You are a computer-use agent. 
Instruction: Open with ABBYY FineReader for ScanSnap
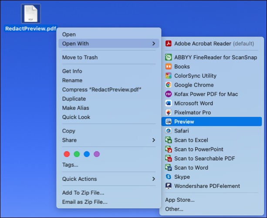tap(212, 58)
